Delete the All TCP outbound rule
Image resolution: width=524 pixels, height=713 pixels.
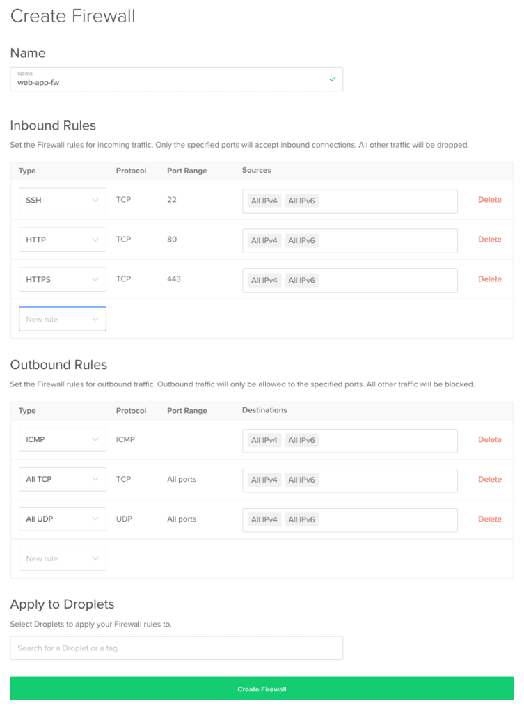[489, 480]
